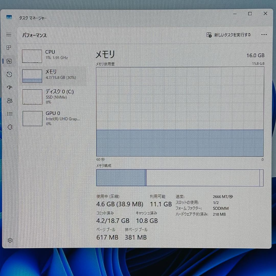This screenshot has height=276, width=276.
Task: Click the 2666 MT/秒 speed value
Action: [x=223, y=197]
